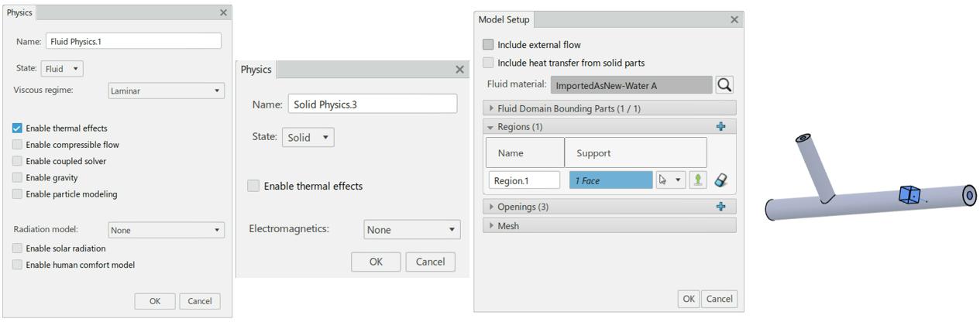Disable the Enable thermal effects checkbox in Fluid Physics
The image size is (980, 322).
point(17,128)
